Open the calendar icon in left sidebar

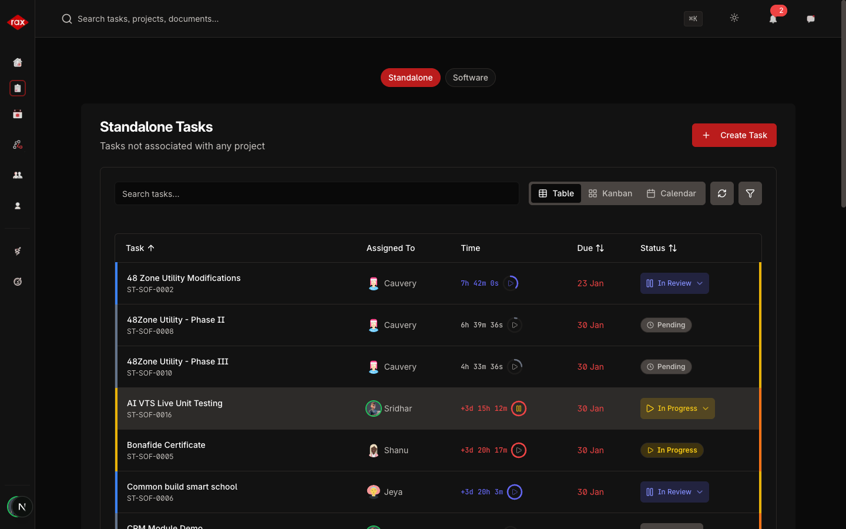(x=18, y=114)
